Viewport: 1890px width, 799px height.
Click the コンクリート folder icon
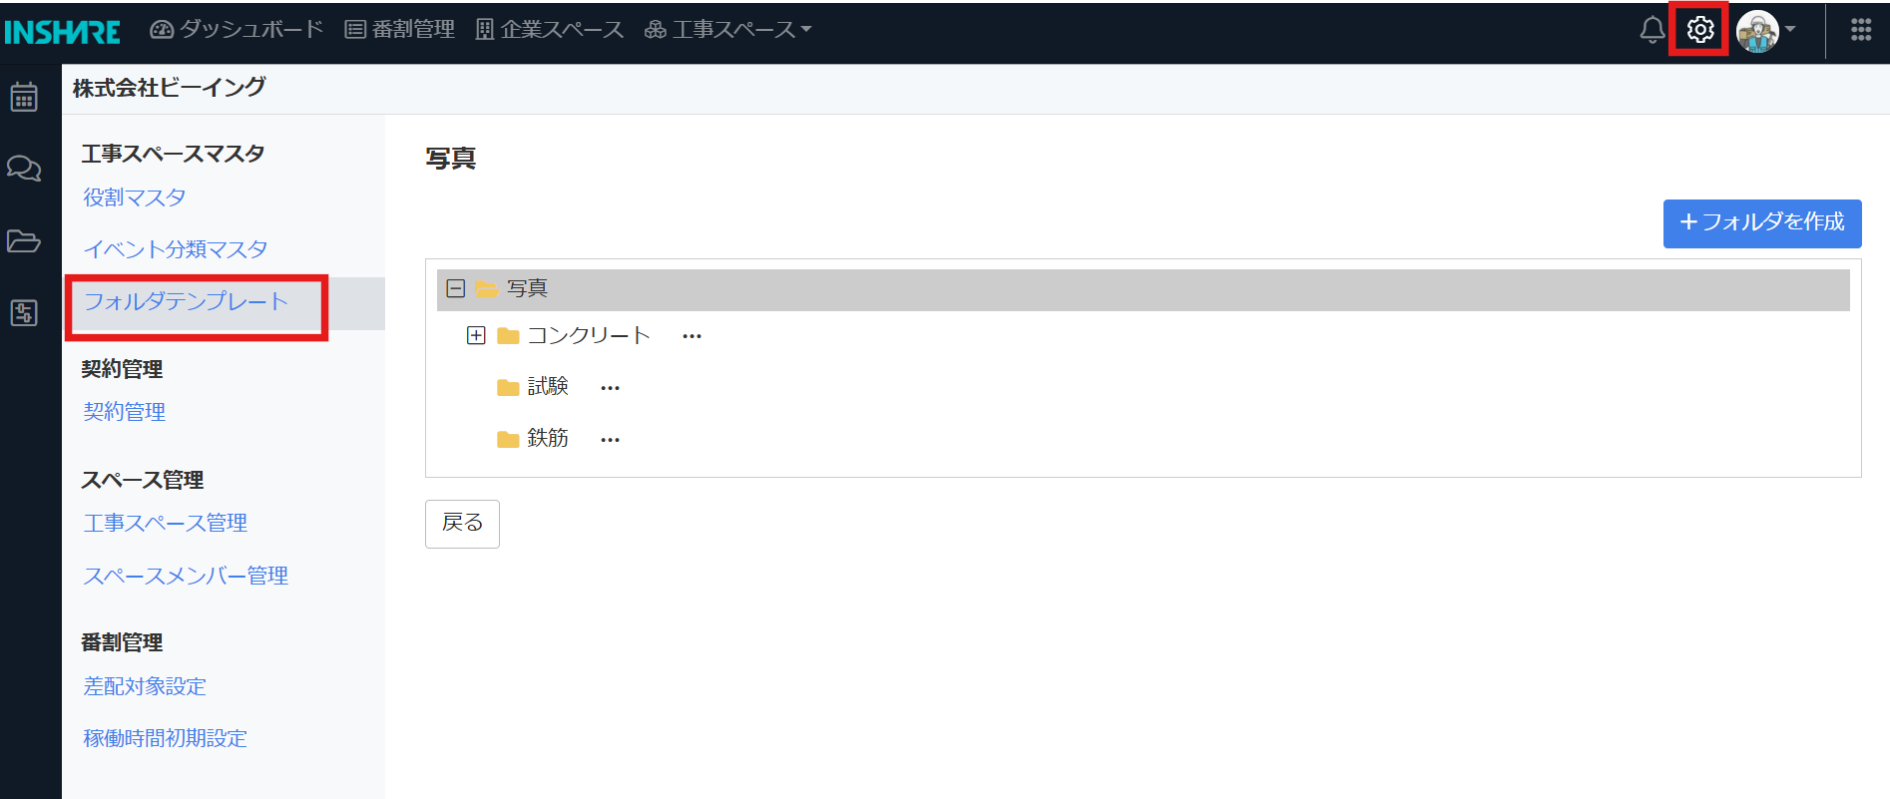pyautogui.click(x=508, y=336)
